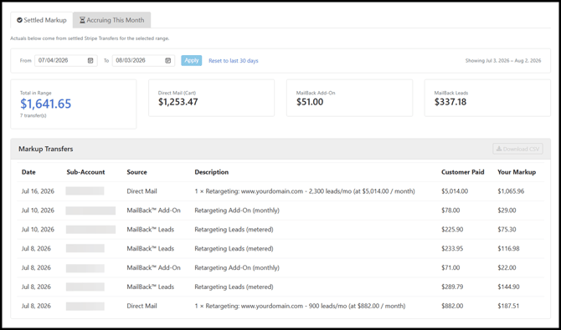The image size is (561, 330).
Task: Click the $29.00 markup value
Action: 507,211
